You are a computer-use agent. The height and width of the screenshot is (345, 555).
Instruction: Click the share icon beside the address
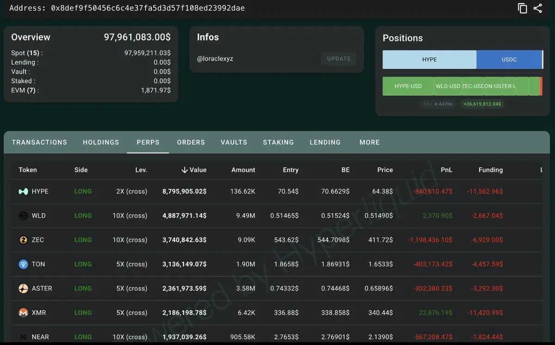coord(537,8)
